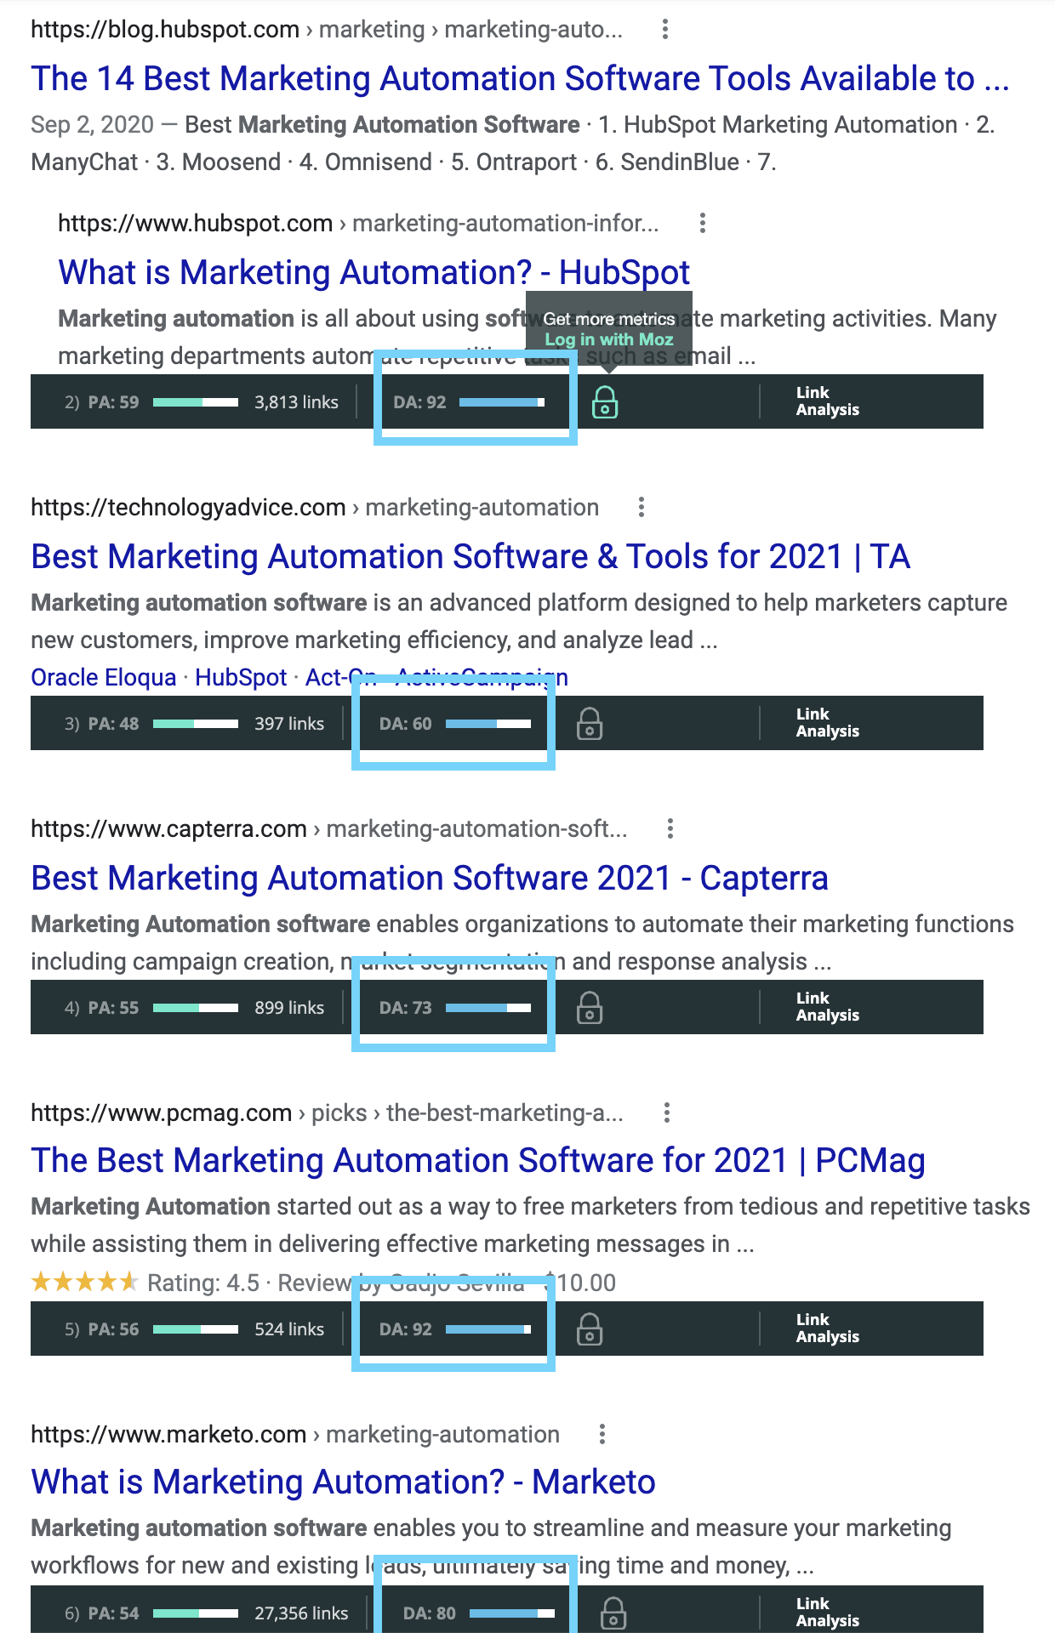Screen dimensions: 1055x1633
Task: Open the Oracle Eloqua sitelink
Action: coord(104,678)
